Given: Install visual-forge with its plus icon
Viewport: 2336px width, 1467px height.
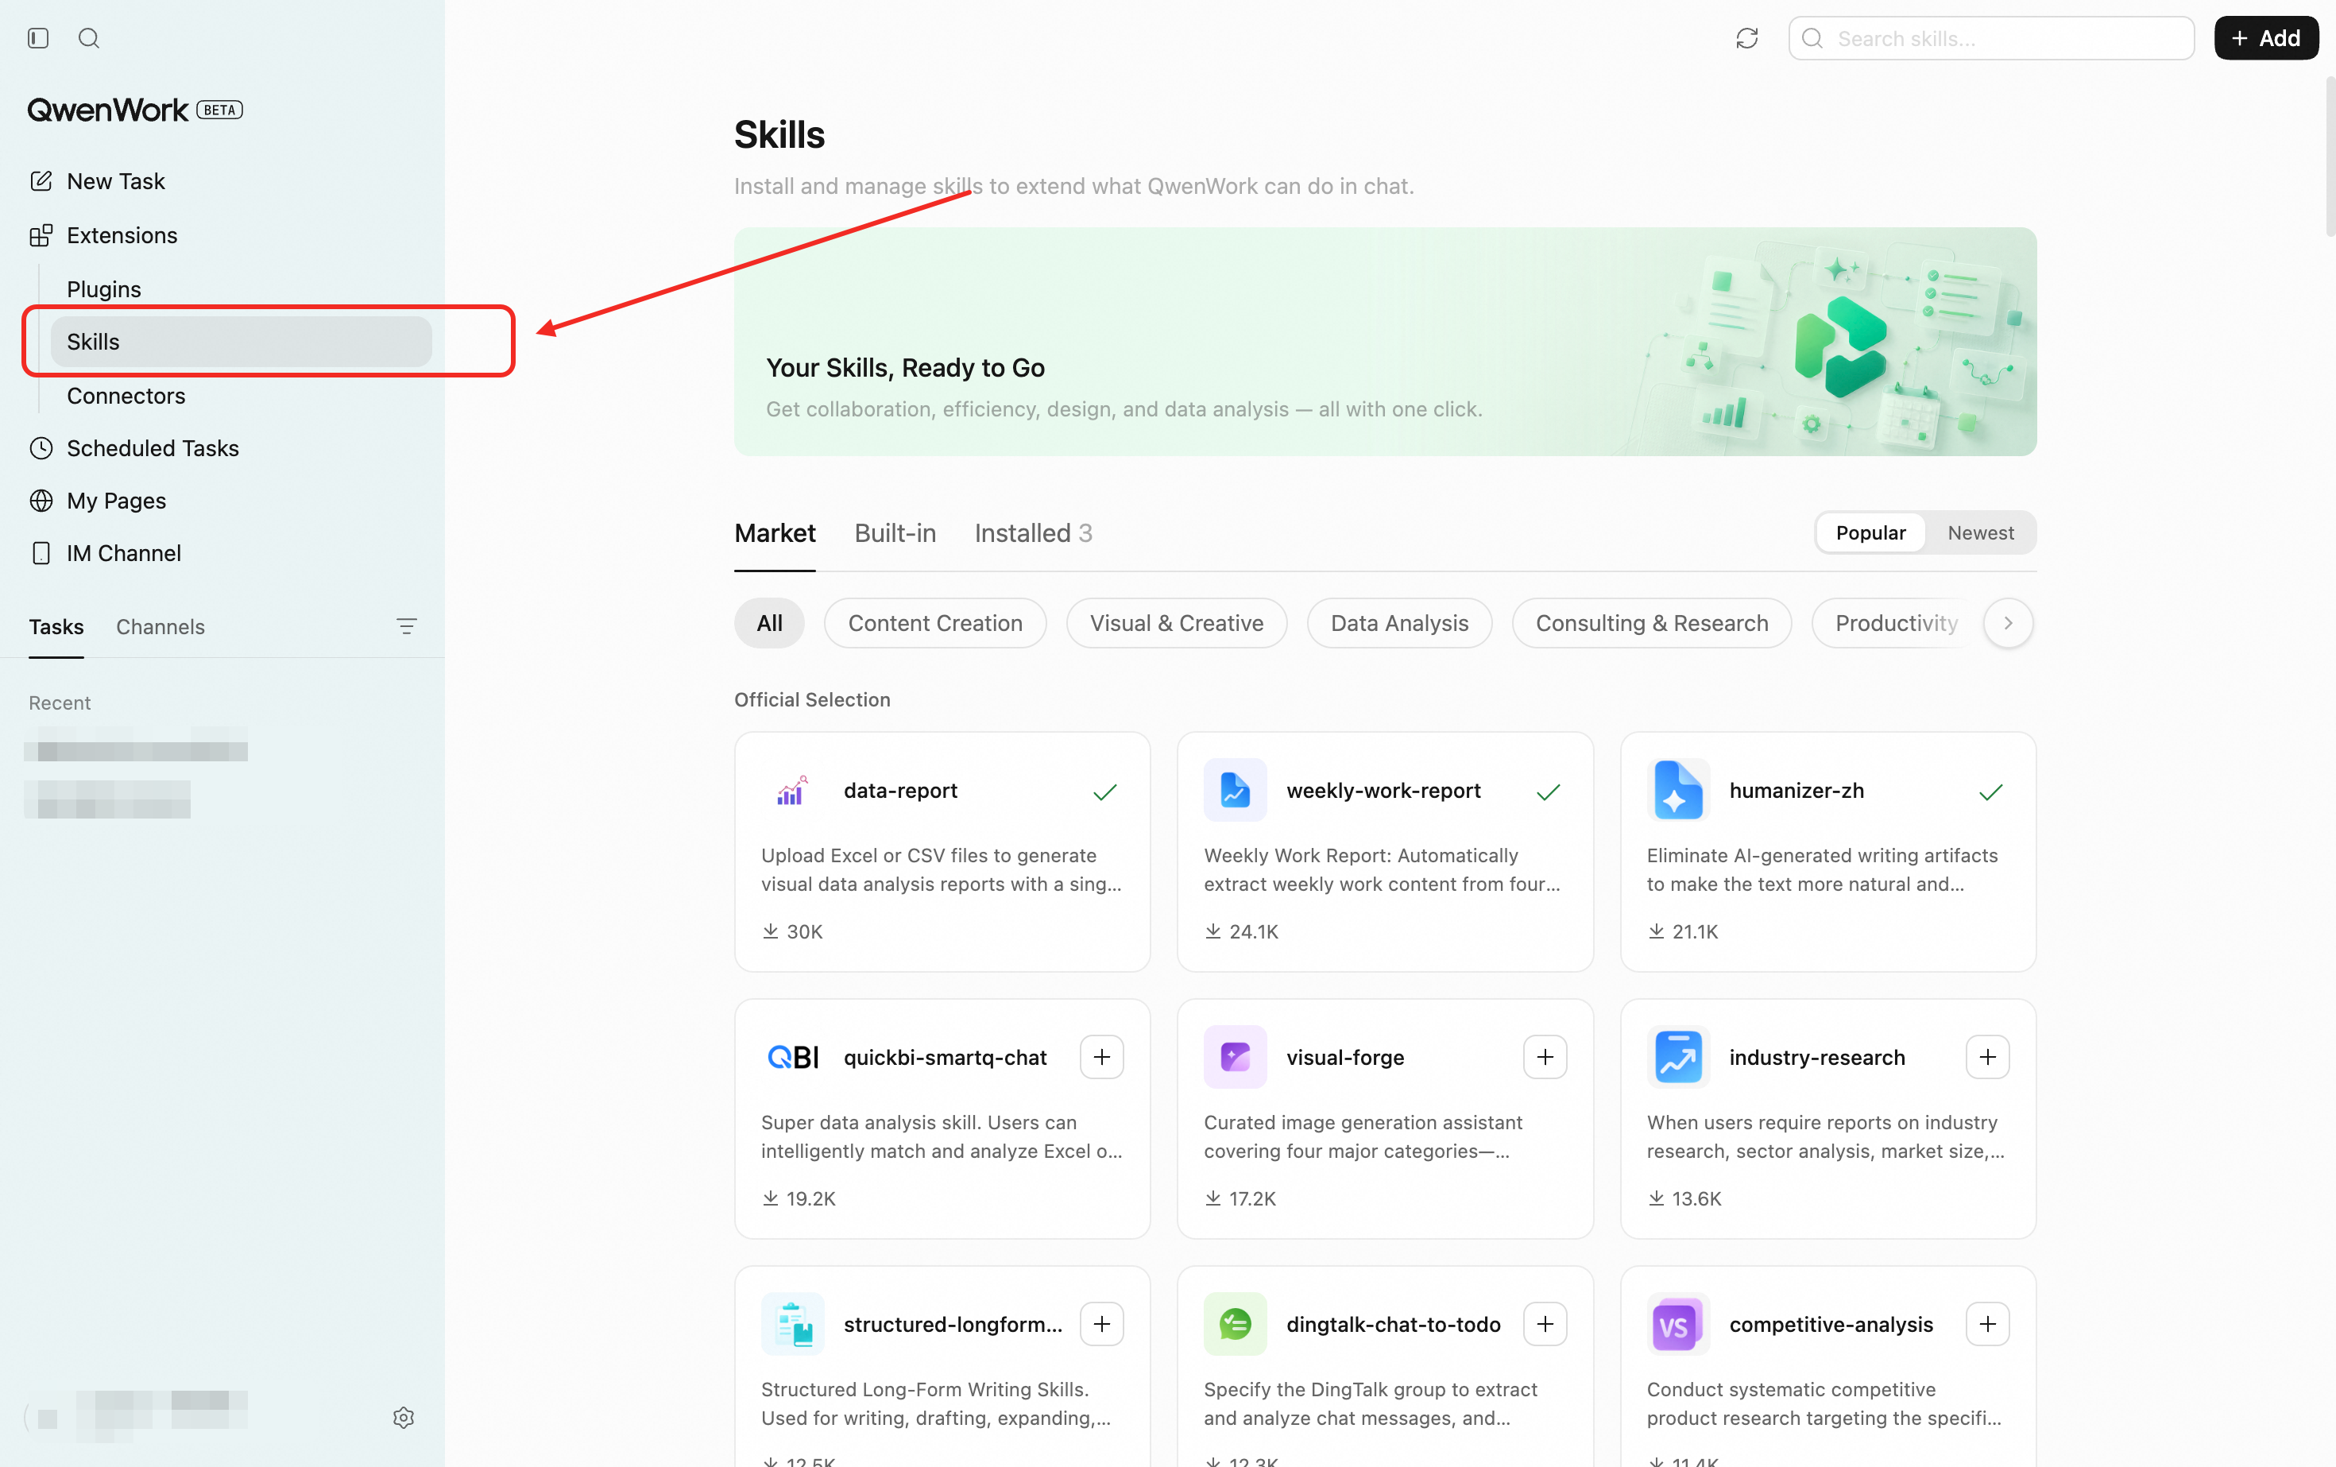Looking at the screenshot, I should point(1545,1057).
